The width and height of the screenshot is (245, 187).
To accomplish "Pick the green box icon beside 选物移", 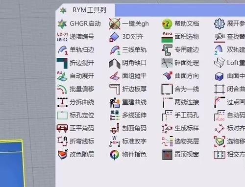I will tap(220, 141).
